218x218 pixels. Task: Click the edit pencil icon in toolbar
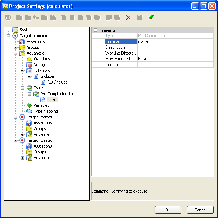pyautogui.click(x=150, y=17)
